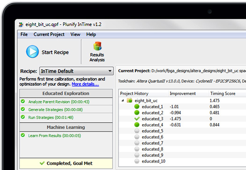
Task: Click improvement value -1.01
Action: 174,107
